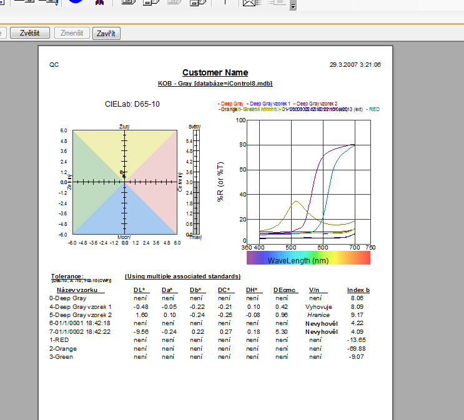Click the Hranice result for vzorek 2
The height and width of the screenshot is (420, 464).
coord(318,315)
